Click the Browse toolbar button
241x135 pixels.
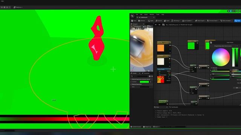[x=142, y=21]
